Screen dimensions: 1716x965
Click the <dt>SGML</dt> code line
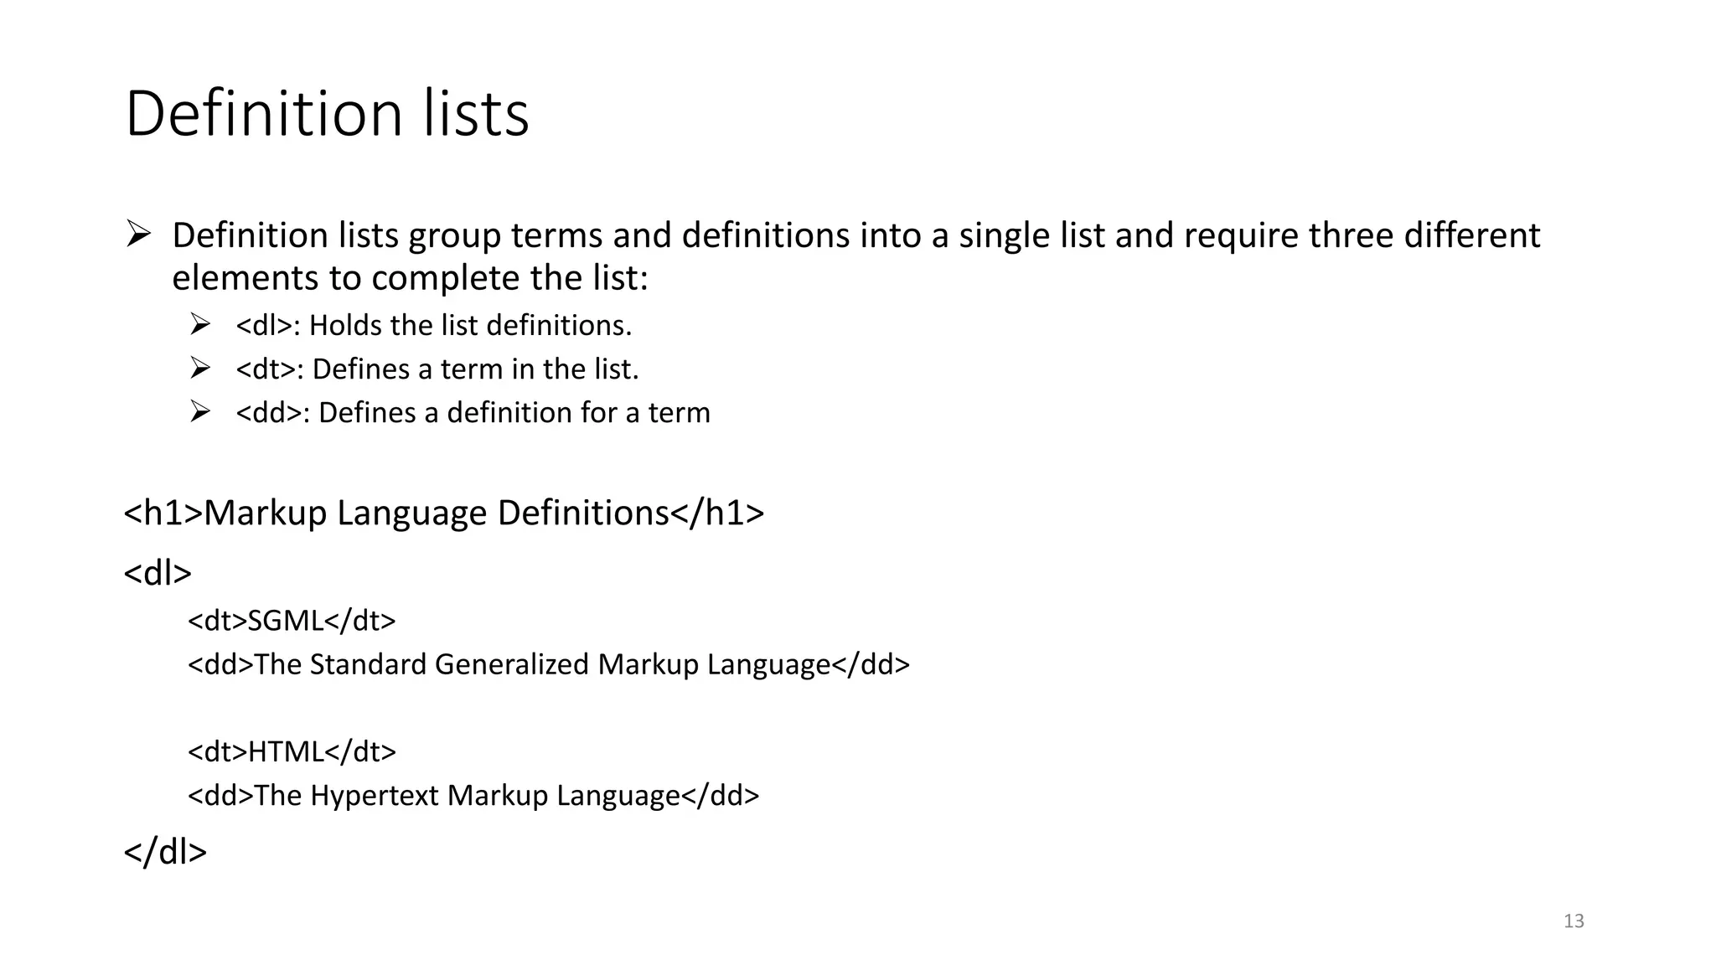(292, 621)
